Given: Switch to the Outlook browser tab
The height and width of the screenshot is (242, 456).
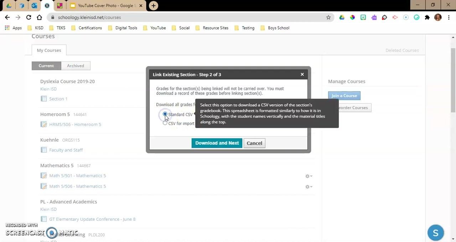Looking at the screenshot, I should (x=34, y=5).
